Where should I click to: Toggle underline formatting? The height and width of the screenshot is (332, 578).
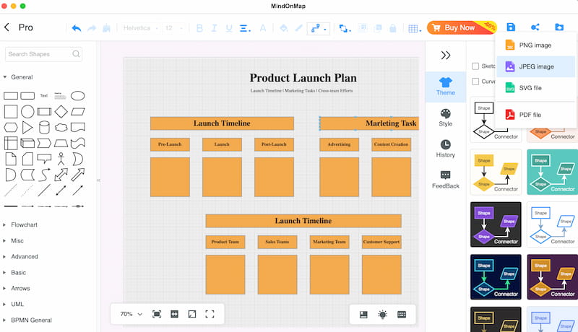coord(229,28)
